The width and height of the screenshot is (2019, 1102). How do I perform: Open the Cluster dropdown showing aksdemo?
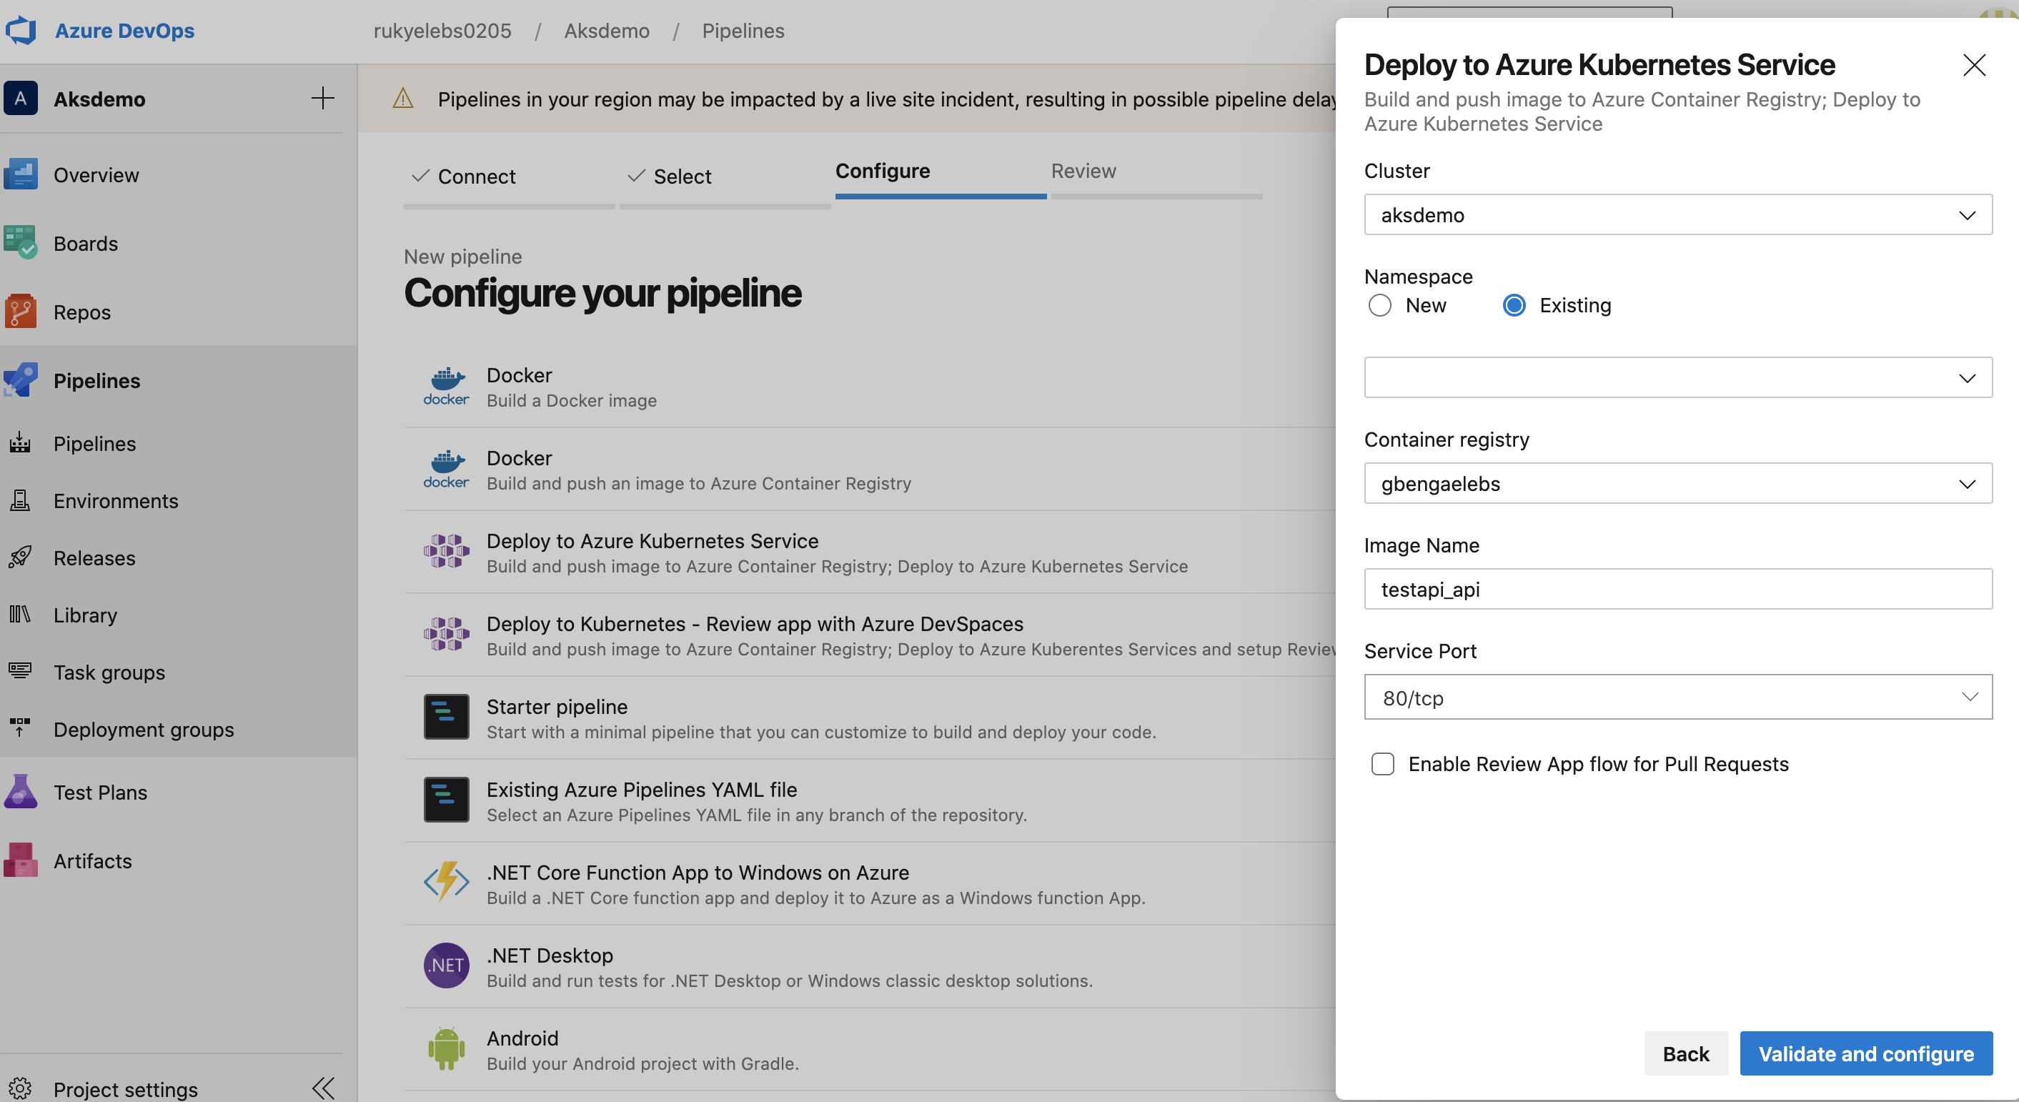[1678, 215]
